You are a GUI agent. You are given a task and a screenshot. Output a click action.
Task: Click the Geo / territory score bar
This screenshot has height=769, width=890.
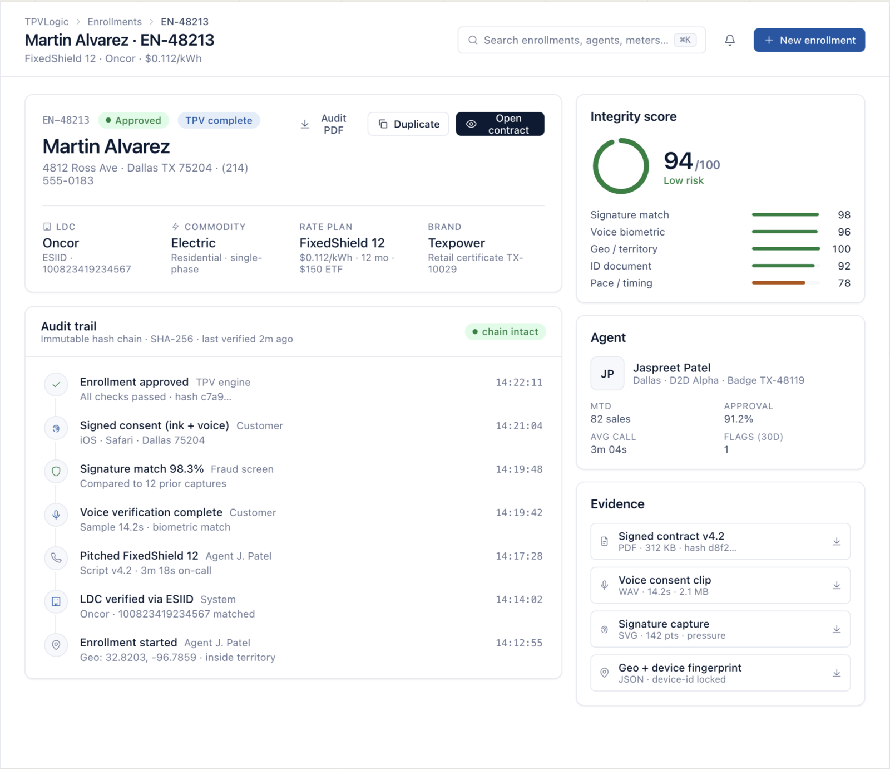coord(786,249)
